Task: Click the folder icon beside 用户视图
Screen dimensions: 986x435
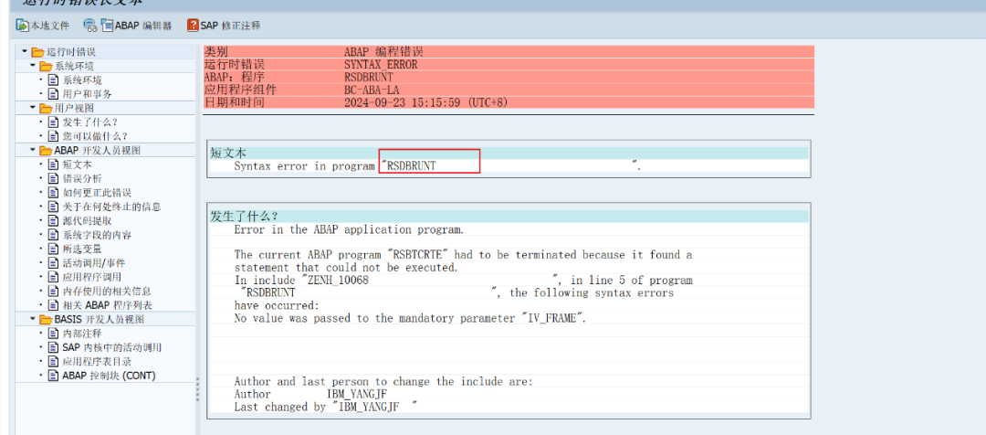Action: 46,108
